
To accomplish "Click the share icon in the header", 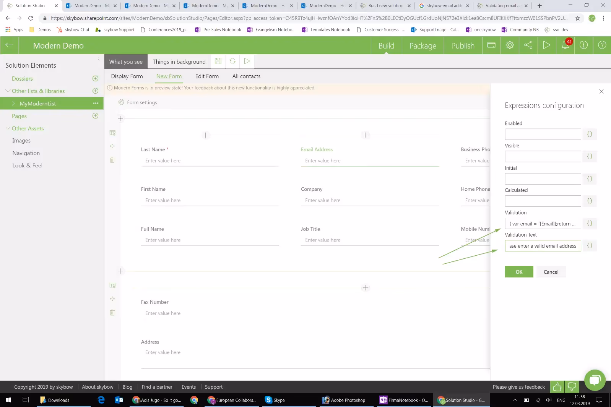I will point(528,45).
